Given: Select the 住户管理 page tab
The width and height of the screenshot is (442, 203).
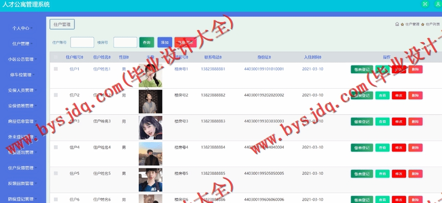Looking at the screenshot, I should click(x=62, y=24).
